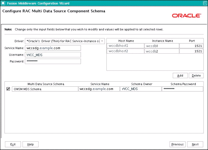Click the Exit button

[x=13, y=144]
